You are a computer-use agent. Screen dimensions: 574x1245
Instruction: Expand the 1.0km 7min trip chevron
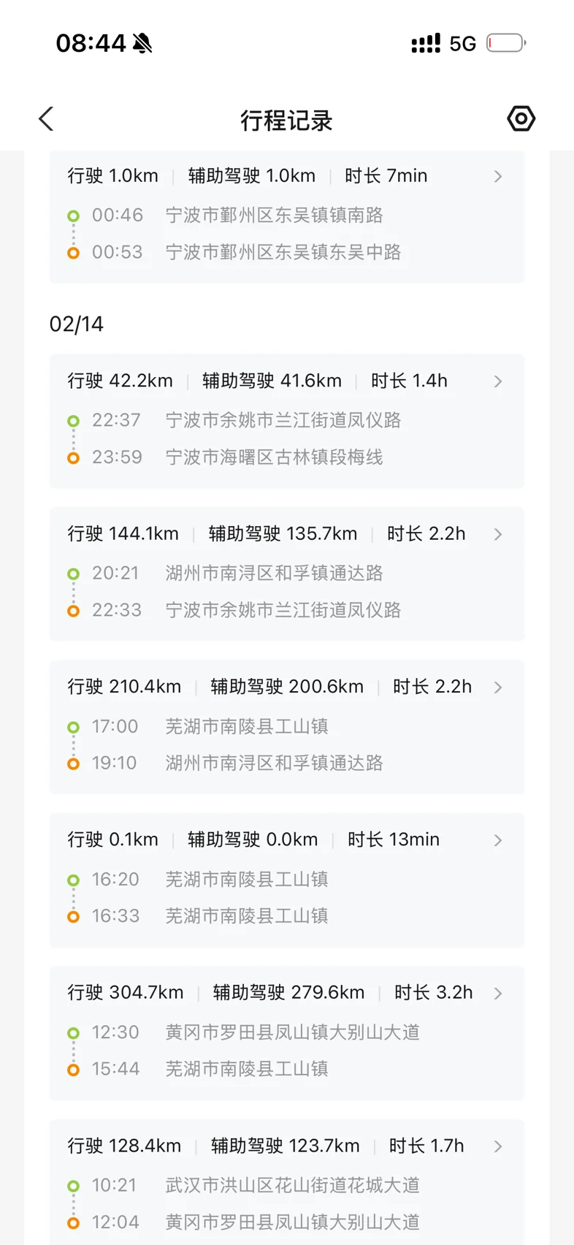pyautogui.click(x=498, y=177)
